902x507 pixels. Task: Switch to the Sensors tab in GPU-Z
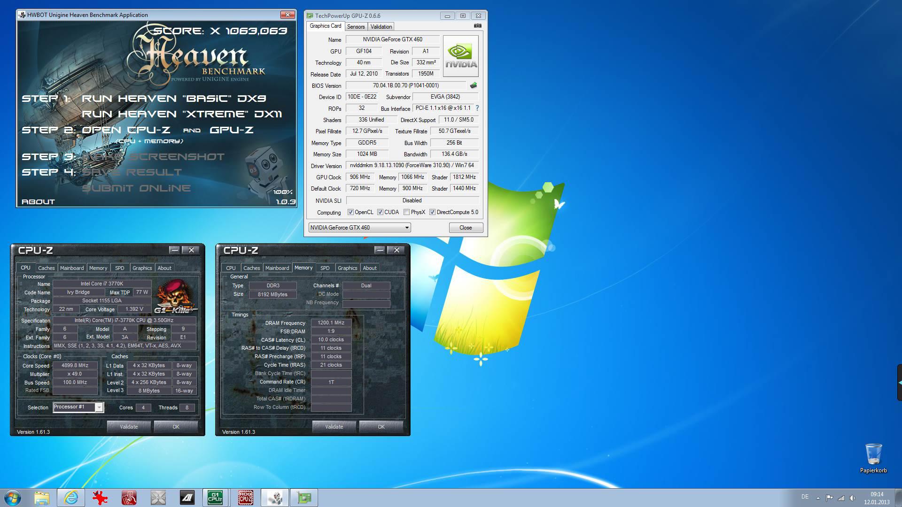pos(356,27)
